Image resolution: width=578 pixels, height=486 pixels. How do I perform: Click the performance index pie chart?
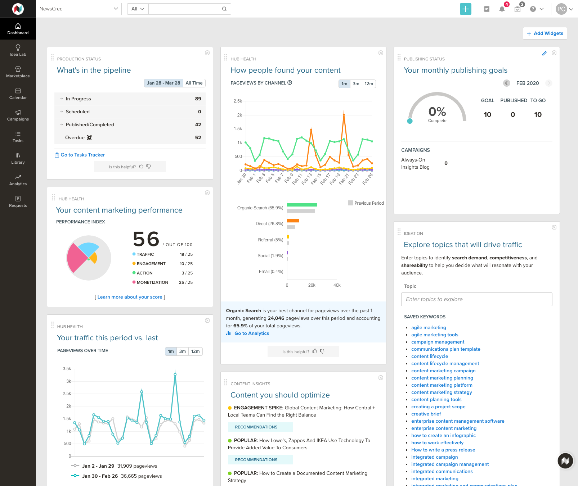(89, 258)
